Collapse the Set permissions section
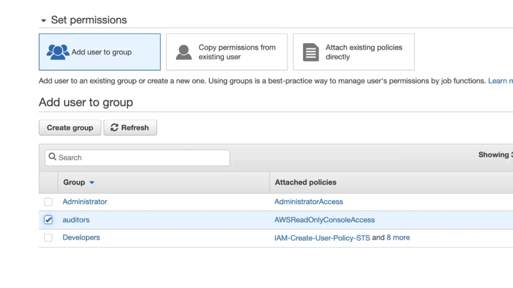The image size is (513, 288). click(43, 20)
